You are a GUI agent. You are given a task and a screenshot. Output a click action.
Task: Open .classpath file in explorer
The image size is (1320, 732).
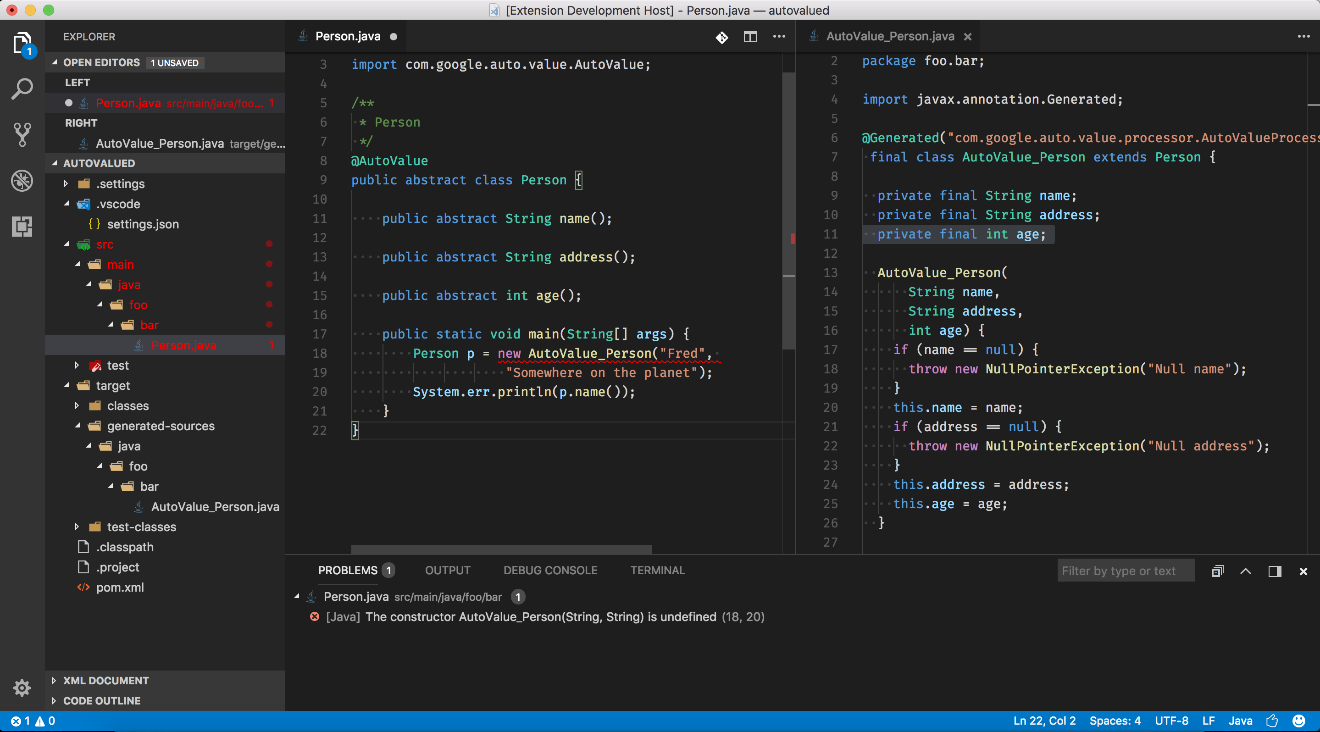click(124, 547)
